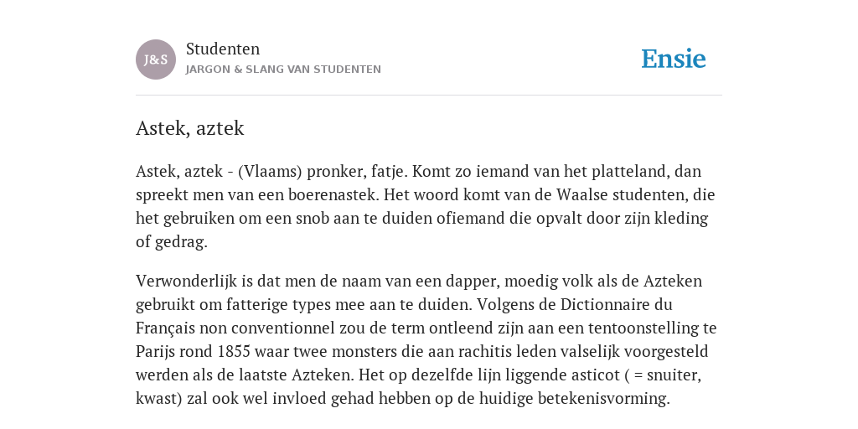Open the Ensie logo link
Image resolution: width=858 pixels, height=429 pixels.
point(674,59)
